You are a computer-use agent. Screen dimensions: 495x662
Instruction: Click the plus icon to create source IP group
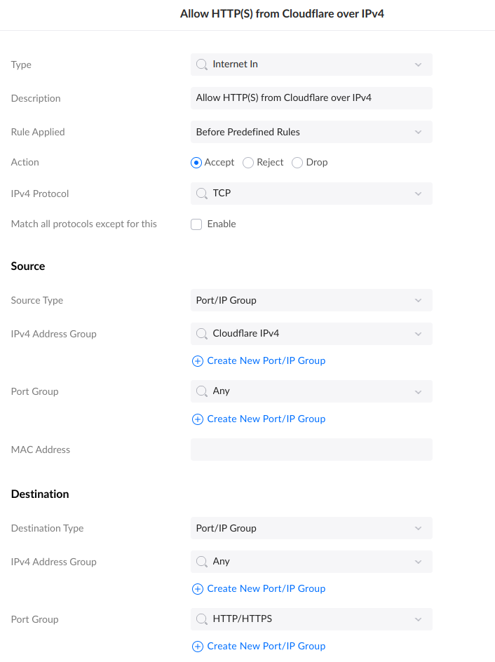coord(197,361)
